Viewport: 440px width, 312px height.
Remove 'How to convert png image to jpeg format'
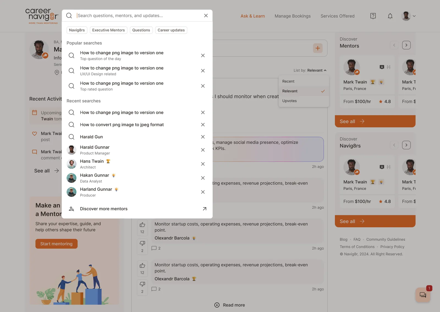coord(203,125)
